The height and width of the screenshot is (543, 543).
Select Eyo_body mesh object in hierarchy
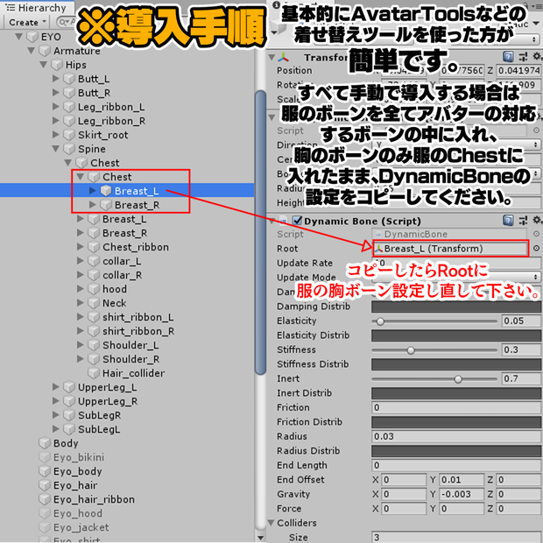coord(78,471)
